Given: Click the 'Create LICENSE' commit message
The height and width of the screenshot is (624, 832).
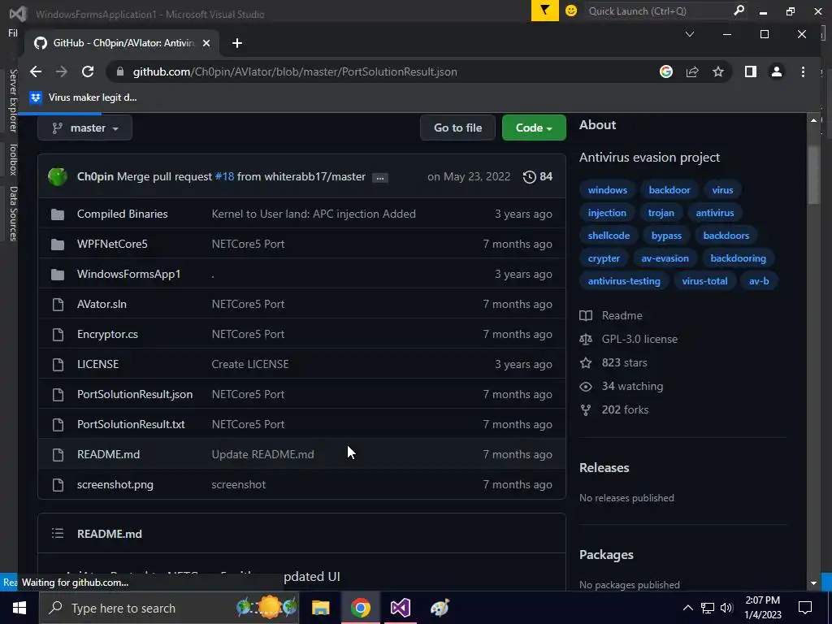Looking at the screenshot, I should [x=250, y=364].
